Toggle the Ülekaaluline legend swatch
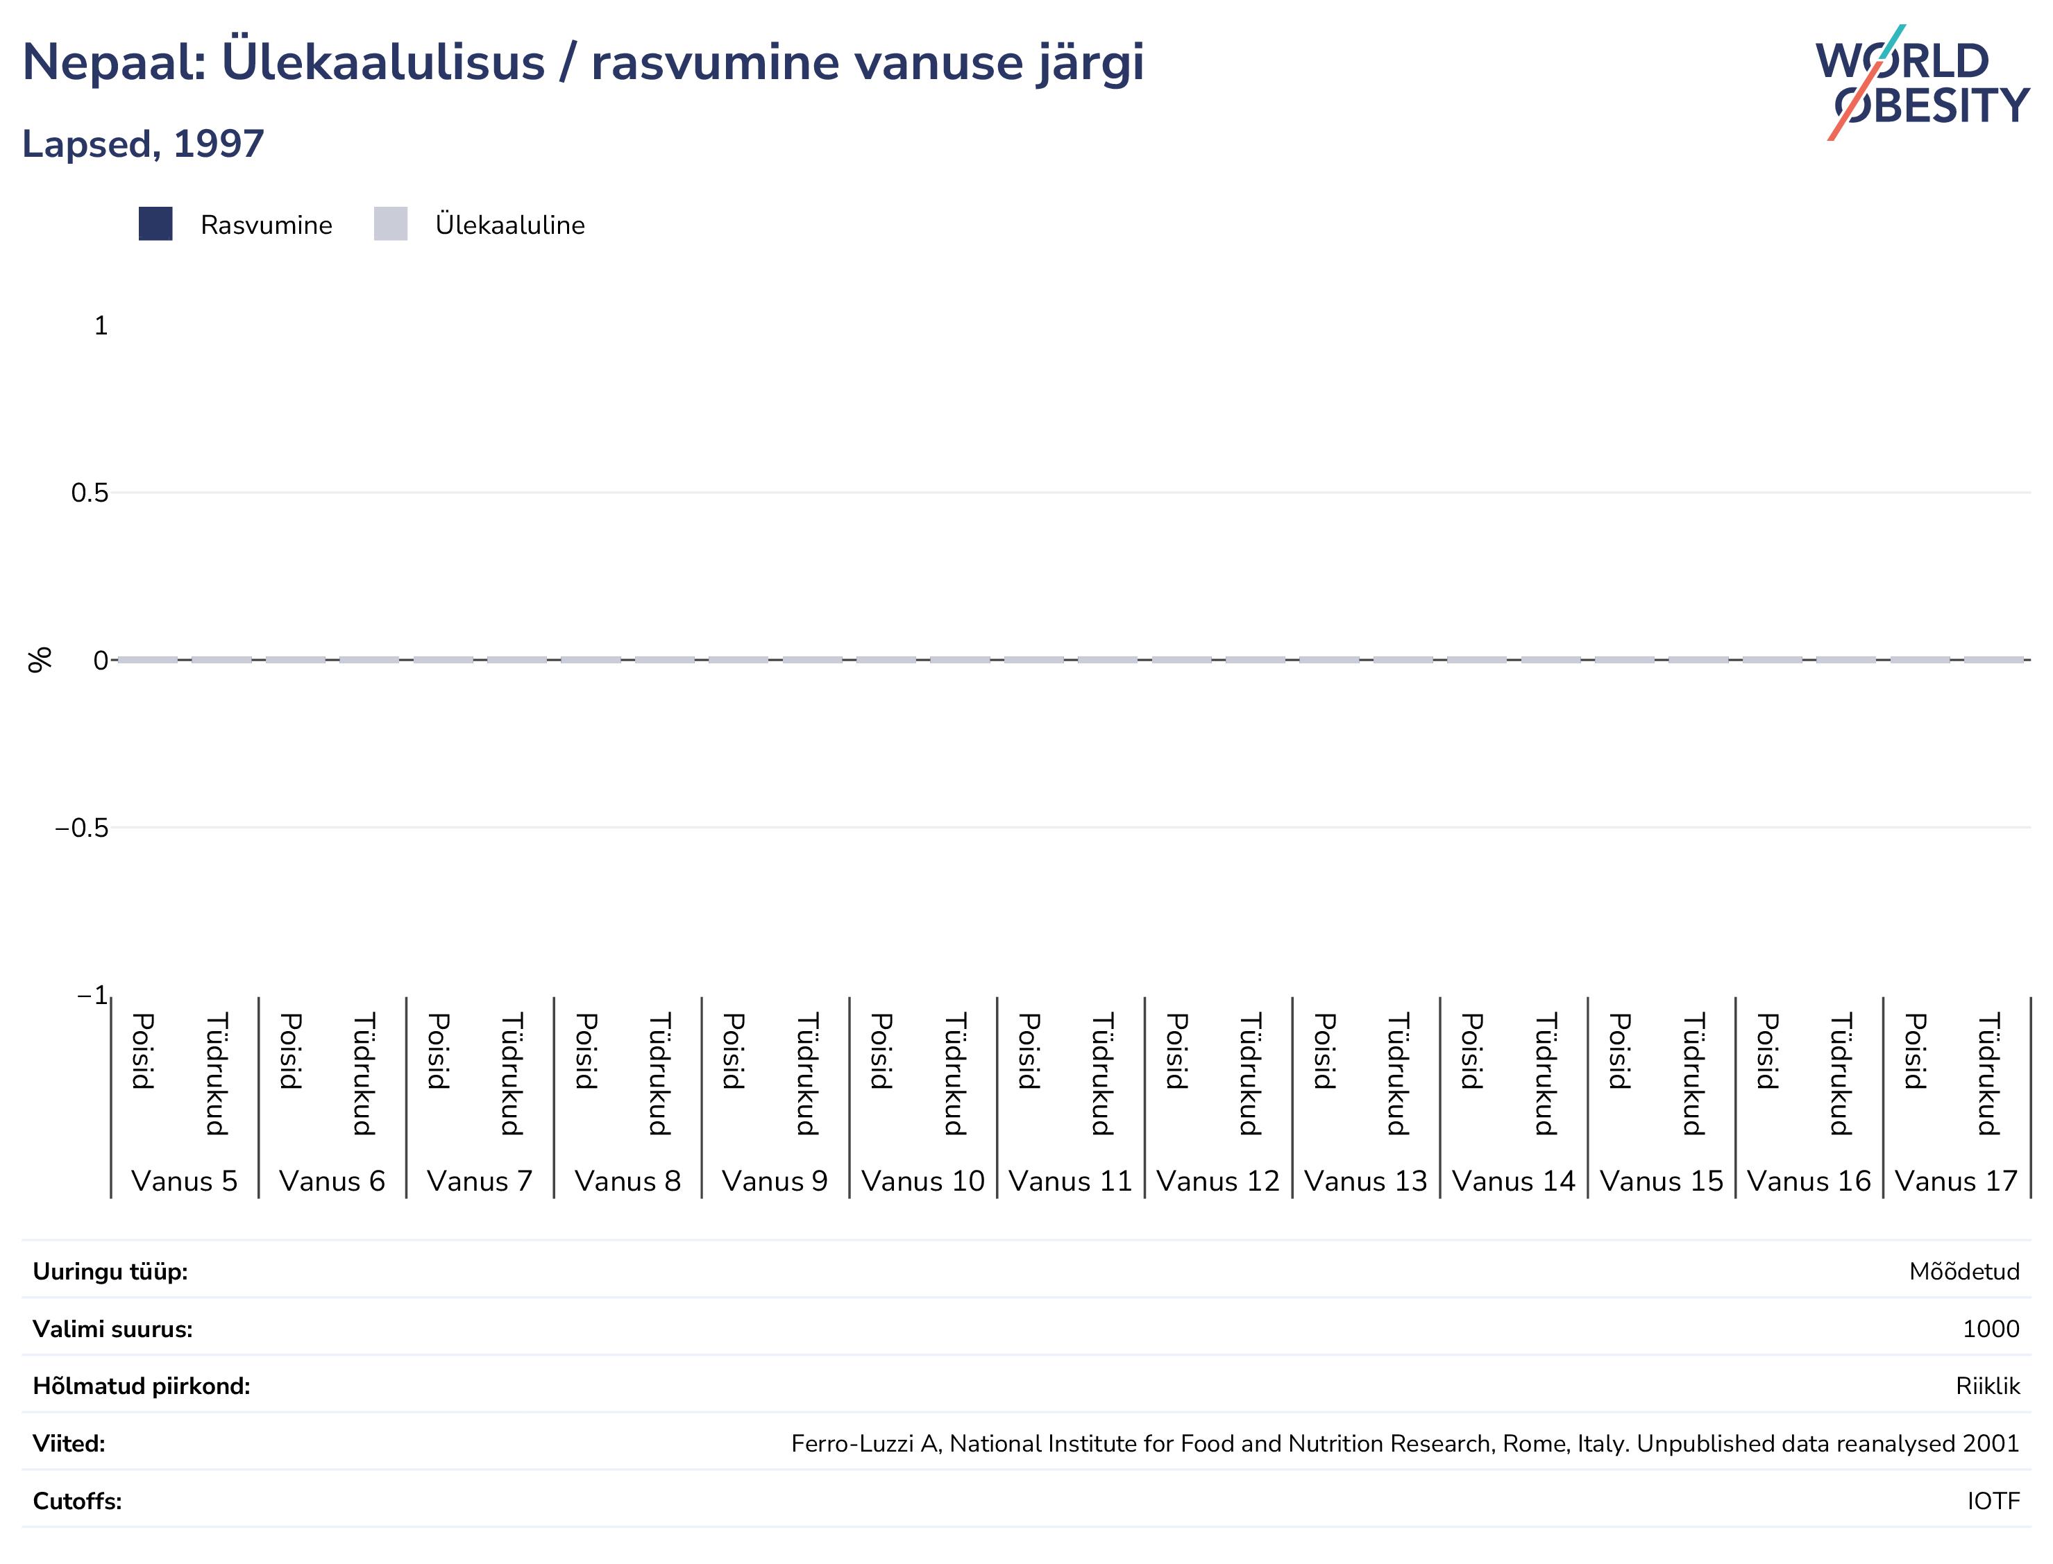This screenshot has width=2053, height=1564. pos(390,224)
